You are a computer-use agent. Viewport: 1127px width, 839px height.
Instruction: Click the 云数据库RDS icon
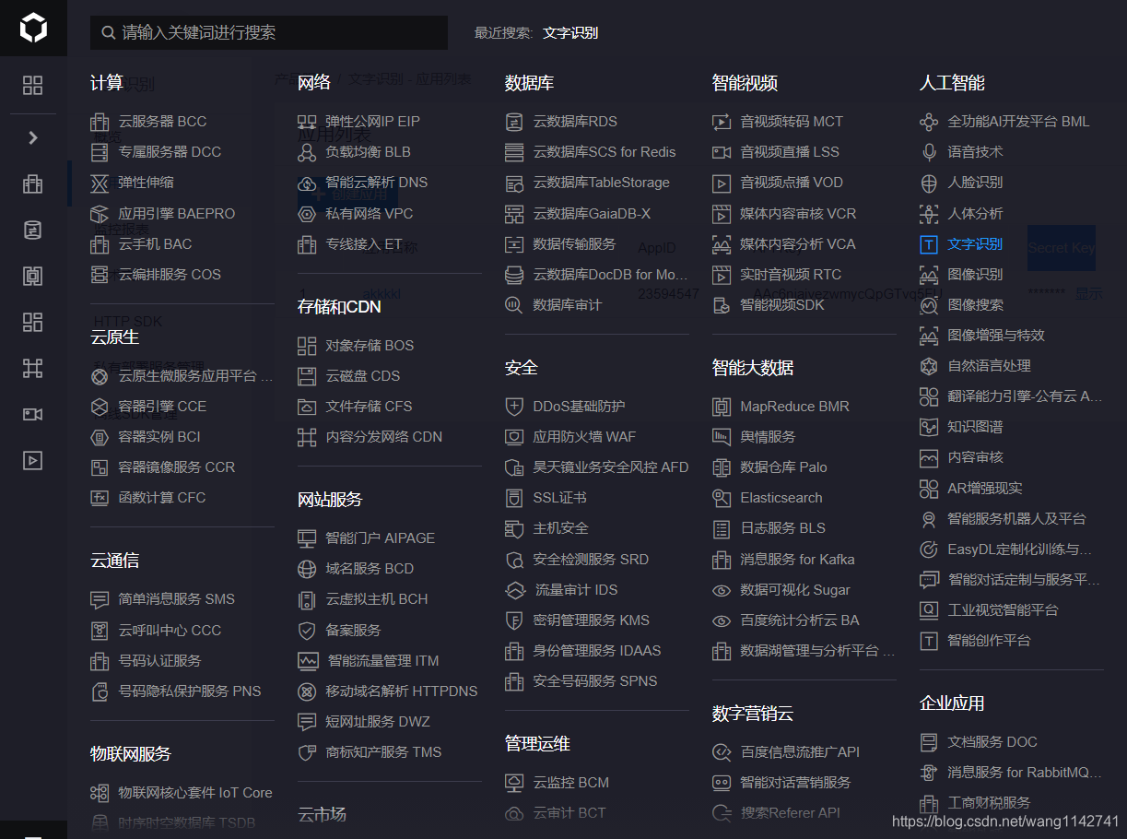click(515, 122)
